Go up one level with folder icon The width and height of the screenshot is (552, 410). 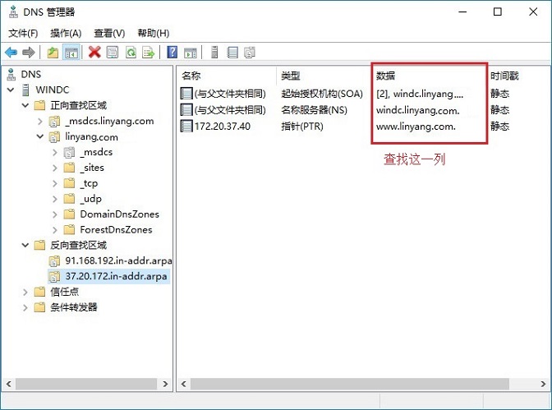pos(53,53)
